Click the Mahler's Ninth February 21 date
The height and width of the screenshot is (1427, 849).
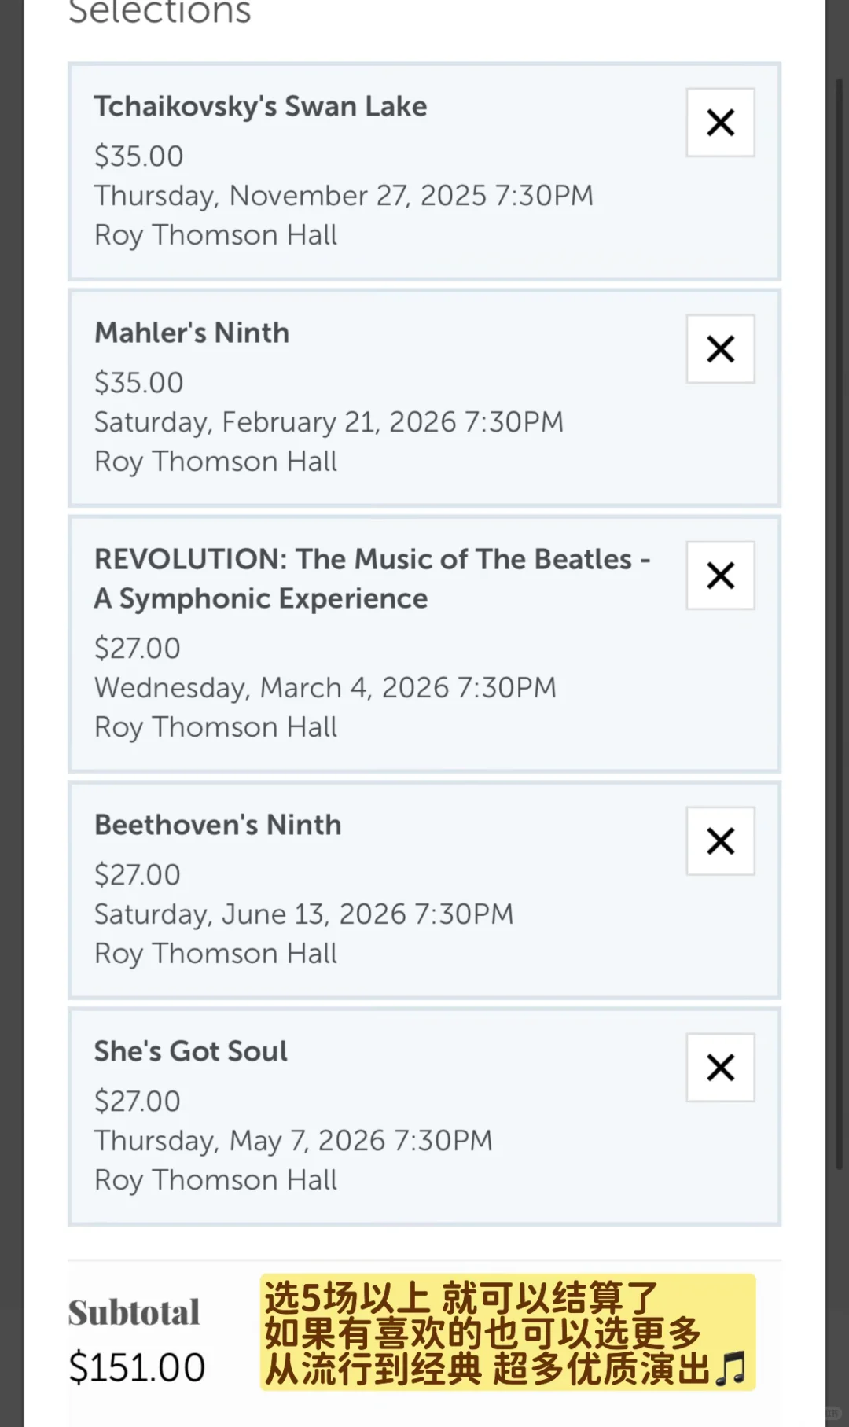click(x=329, y=422)
